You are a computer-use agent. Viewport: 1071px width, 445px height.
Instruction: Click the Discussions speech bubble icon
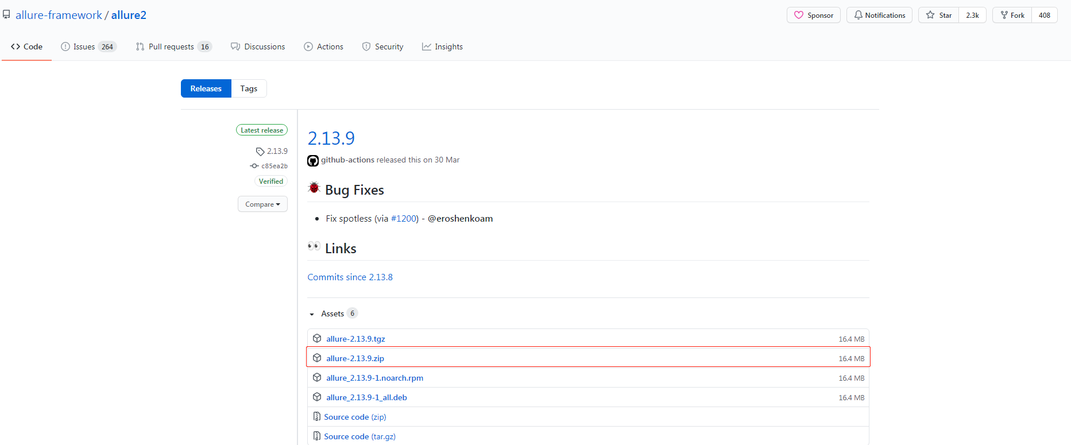235,47
